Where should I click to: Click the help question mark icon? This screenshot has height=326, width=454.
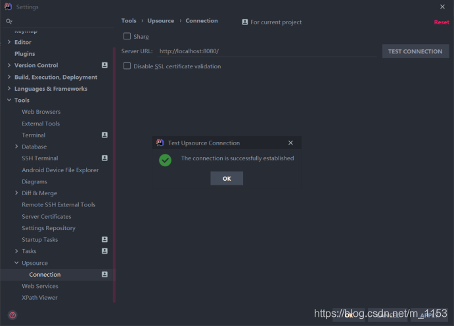click(12, 315)
